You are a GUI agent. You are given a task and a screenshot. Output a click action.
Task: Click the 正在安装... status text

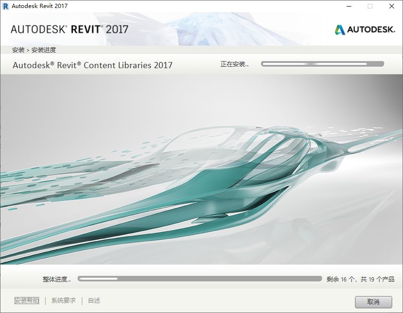point(234,64)
